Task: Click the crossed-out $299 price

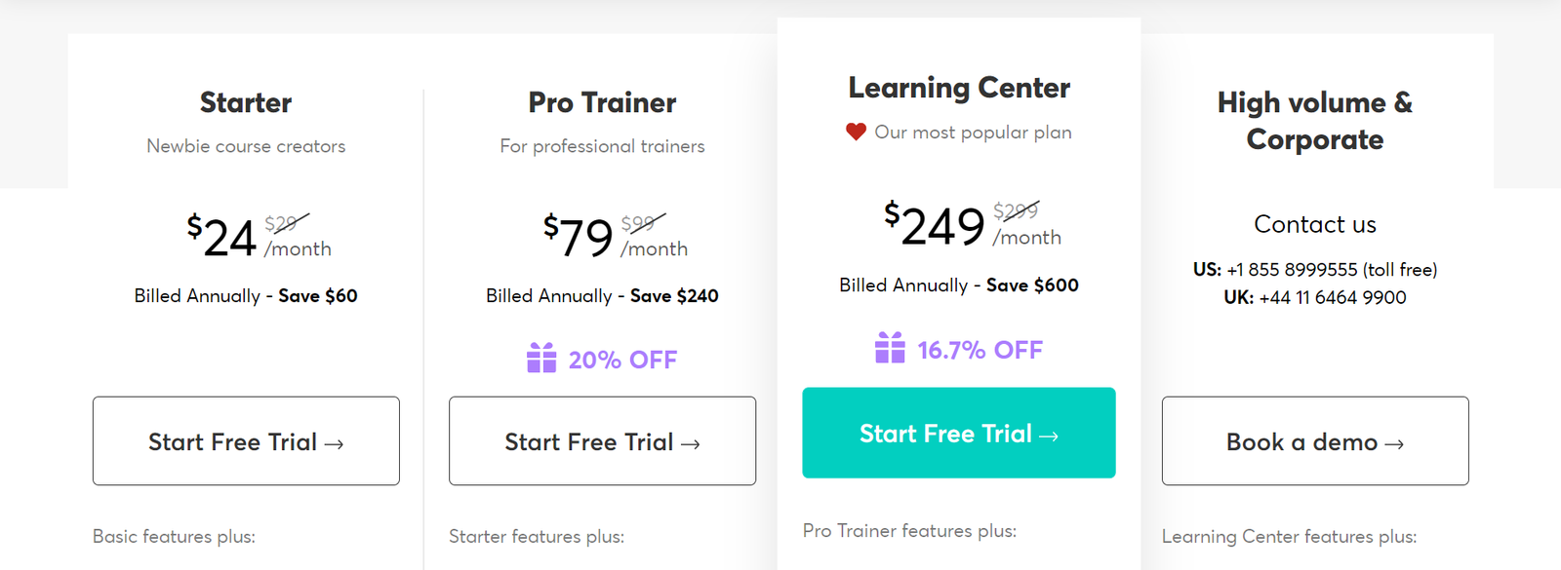Action: (x=1015, y=210)
